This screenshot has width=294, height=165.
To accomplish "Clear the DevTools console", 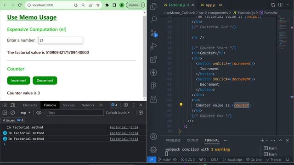I will [12, 113].
